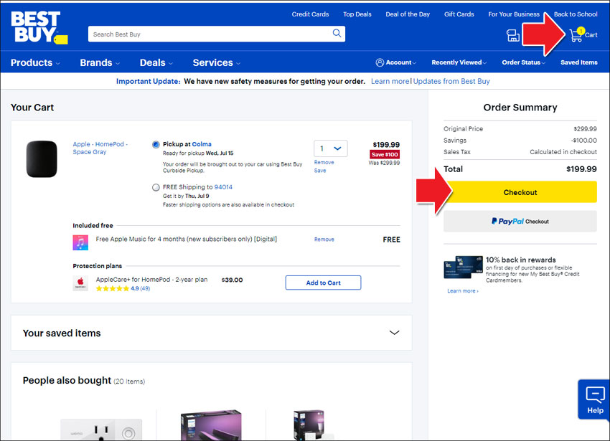Open For Your Business
Viewport: 610px width, 441px height.
tap(514, 14)
